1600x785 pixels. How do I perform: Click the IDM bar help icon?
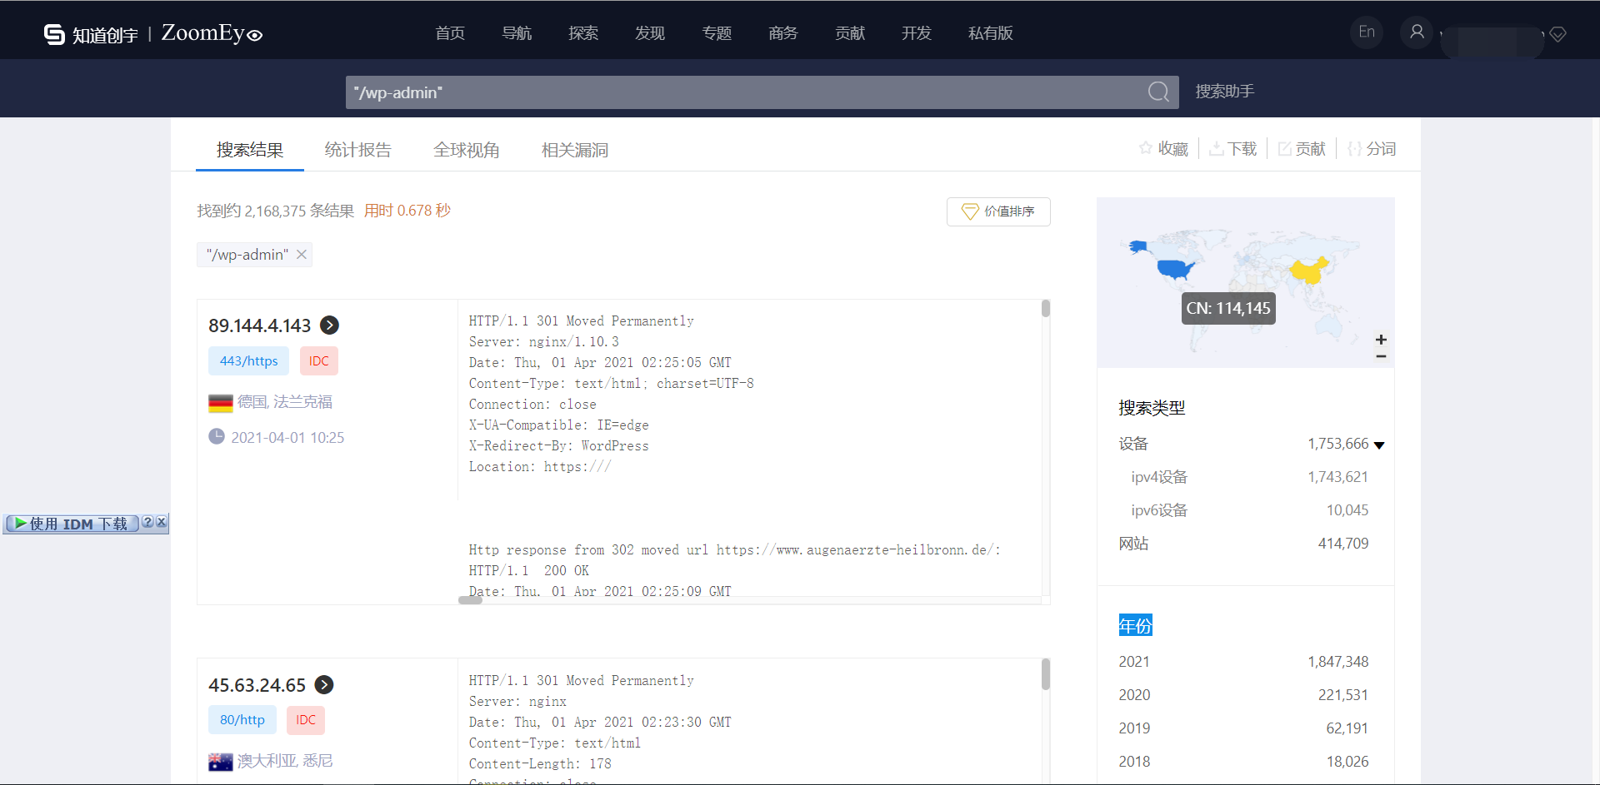tap(147, 522)
